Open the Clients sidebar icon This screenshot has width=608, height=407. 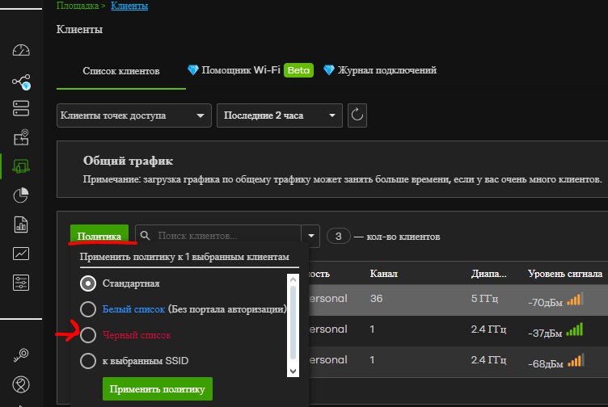(21, 166)
